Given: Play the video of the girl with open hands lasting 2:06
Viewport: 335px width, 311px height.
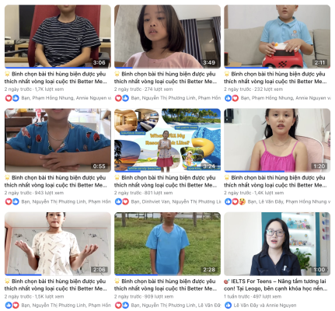Looking at the screenshot, I should point(58,244).
